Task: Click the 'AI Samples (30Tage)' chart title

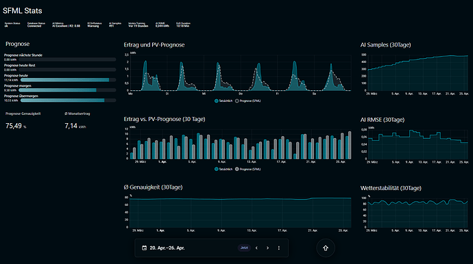Action: [385, 45]
